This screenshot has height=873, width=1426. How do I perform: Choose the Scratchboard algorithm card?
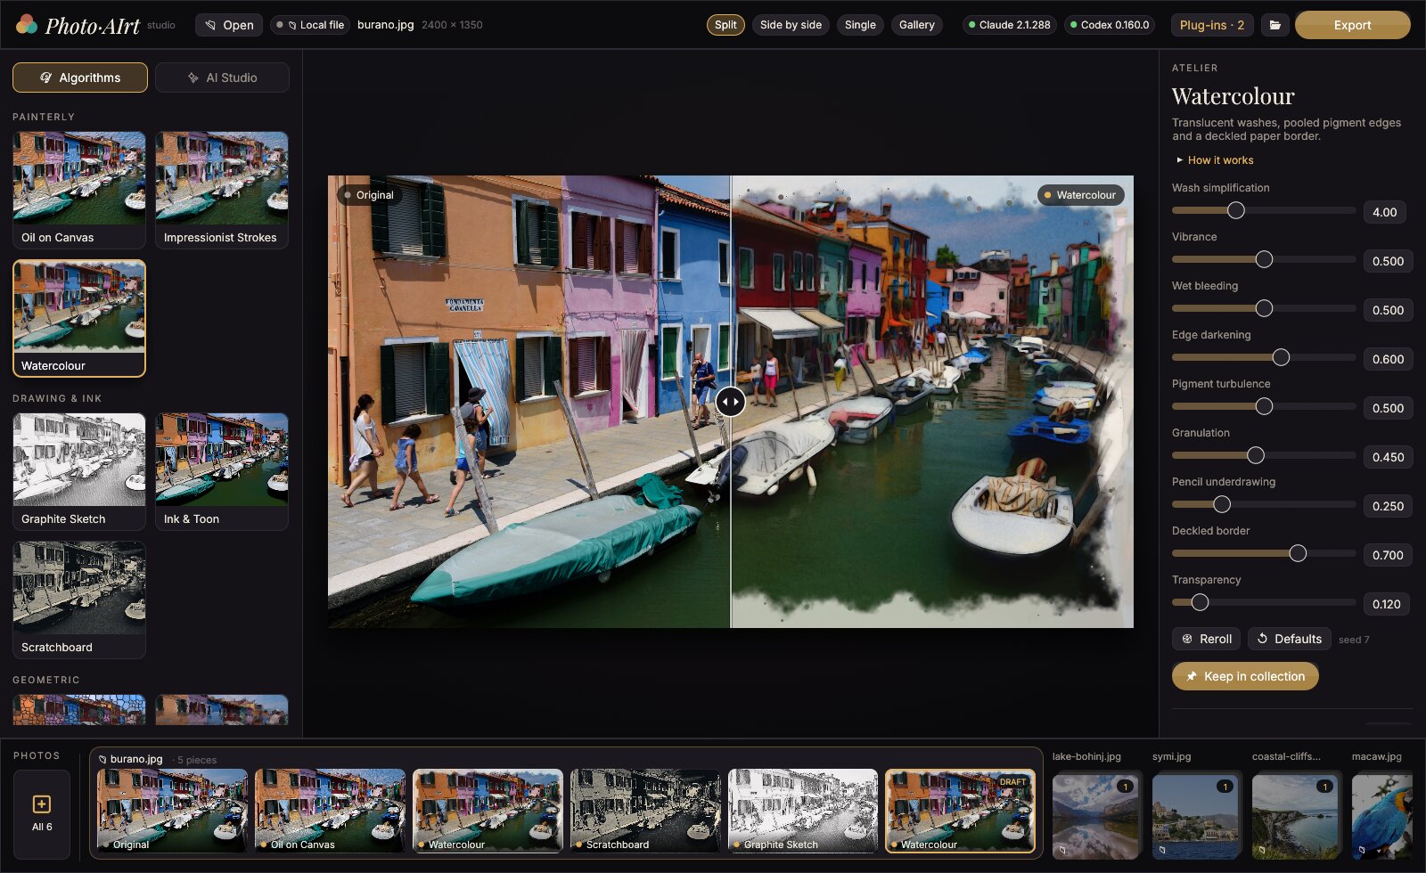click(79, 600)
